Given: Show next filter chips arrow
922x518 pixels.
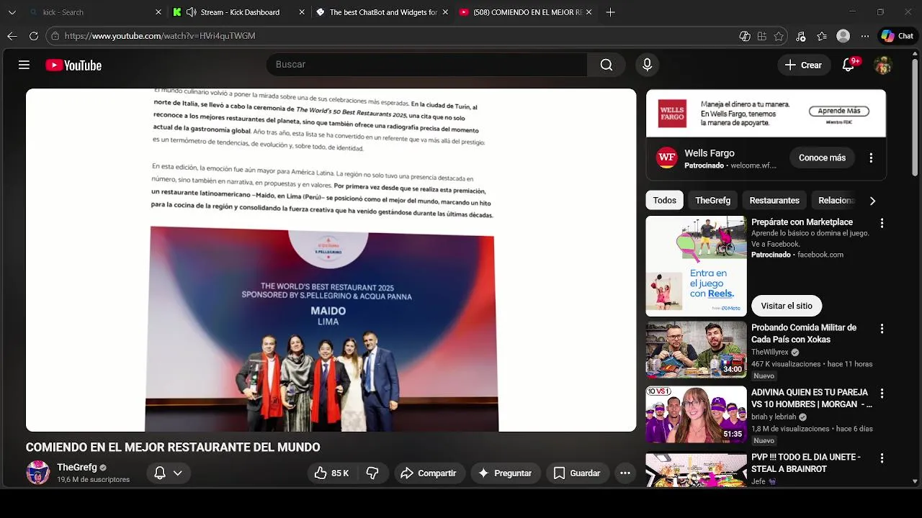Looking at the screenshot, I should [872, 201].
